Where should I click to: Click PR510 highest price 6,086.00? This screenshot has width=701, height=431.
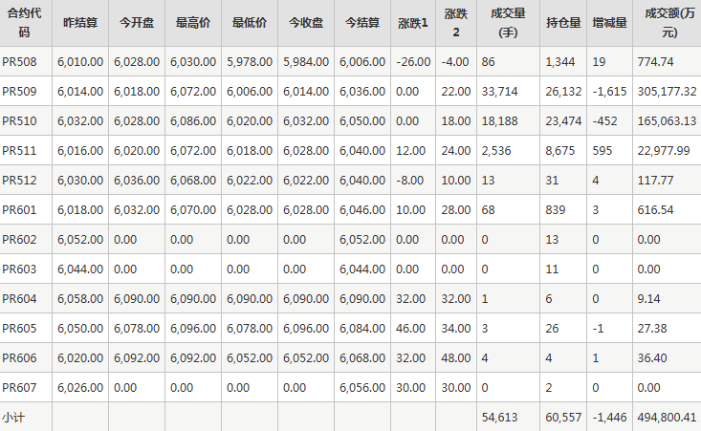tap(193, 121)
